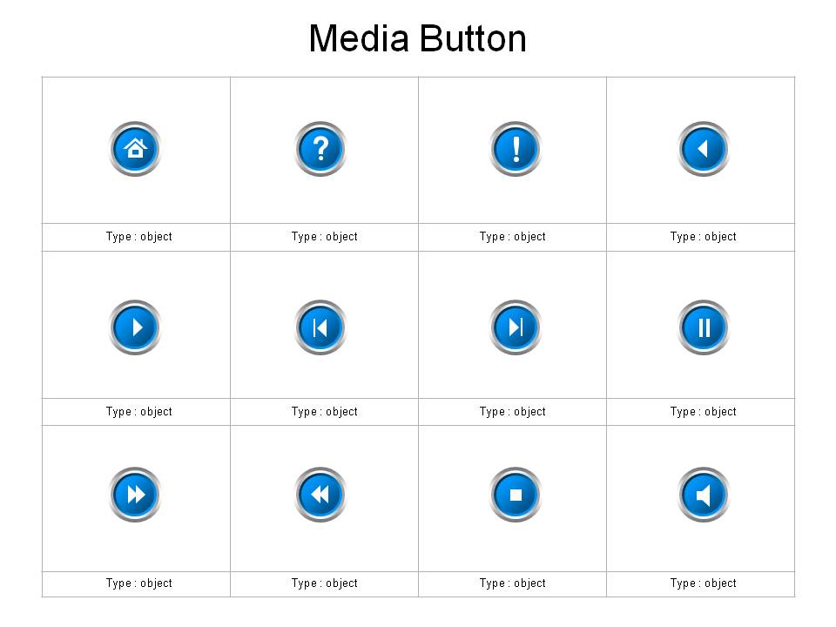Screen dimensions: 836x627
Task: Click the speaker volume button
Action: (x=704, y=495)
